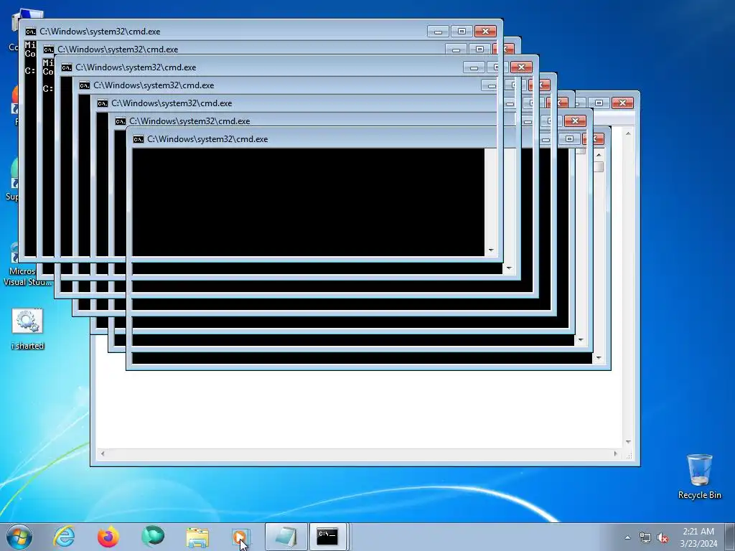Show hidden tray icons arrow

tap(627, 537)
